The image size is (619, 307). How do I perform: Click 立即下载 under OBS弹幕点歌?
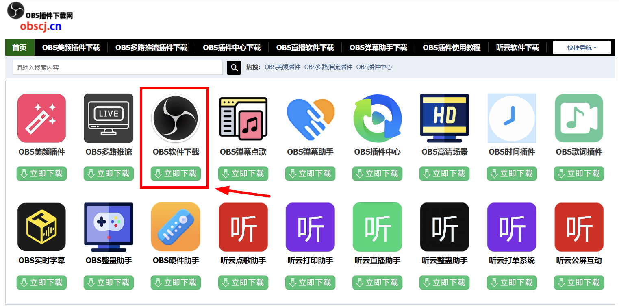[x=243, y=174]
